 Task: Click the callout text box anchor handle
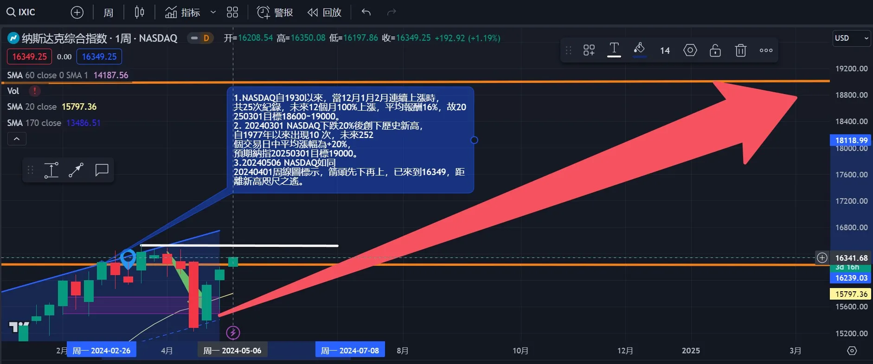tap(474, 140)
